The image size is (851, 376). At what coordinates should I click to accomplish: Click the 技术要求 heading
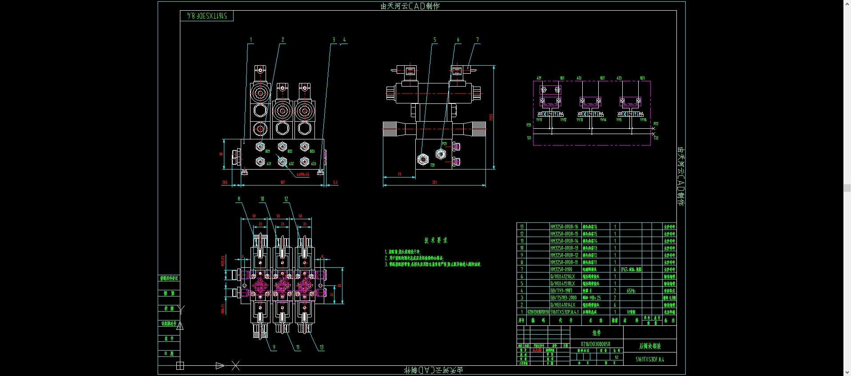point(436,240)
